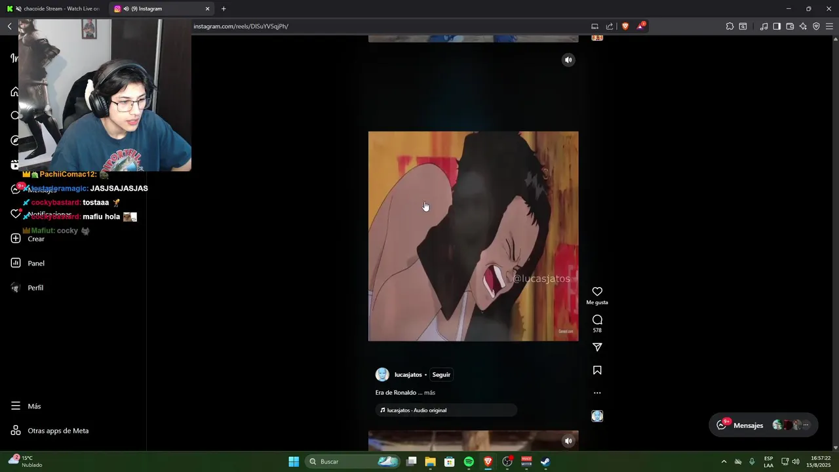Open File Explorer from the taskbar
This screenshot has height=472, width=839.
[x=431, y=462]
